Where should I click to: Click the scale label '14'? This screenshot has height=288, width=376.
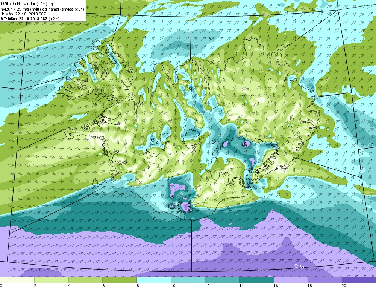(241, 286)
